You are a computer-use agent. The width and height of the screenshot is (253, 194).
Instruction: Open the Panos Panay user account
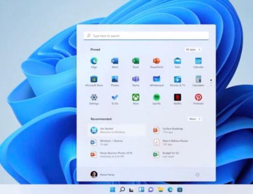[103, 175]
